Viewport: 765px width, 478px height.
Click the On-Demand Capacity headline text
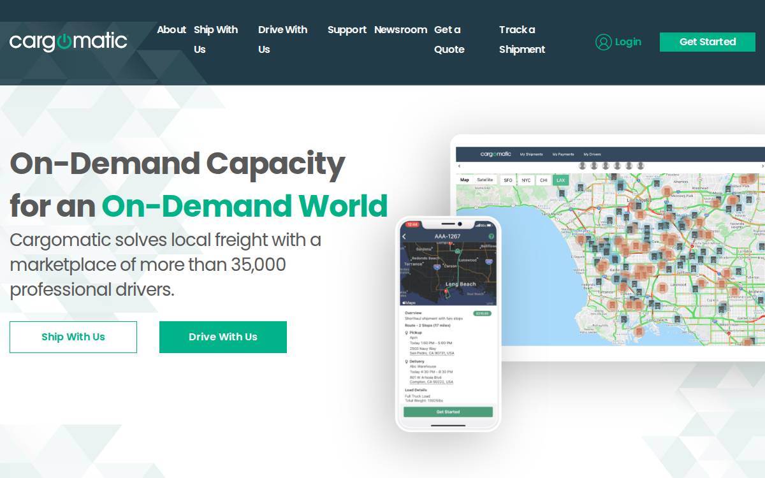coord(177,164)
